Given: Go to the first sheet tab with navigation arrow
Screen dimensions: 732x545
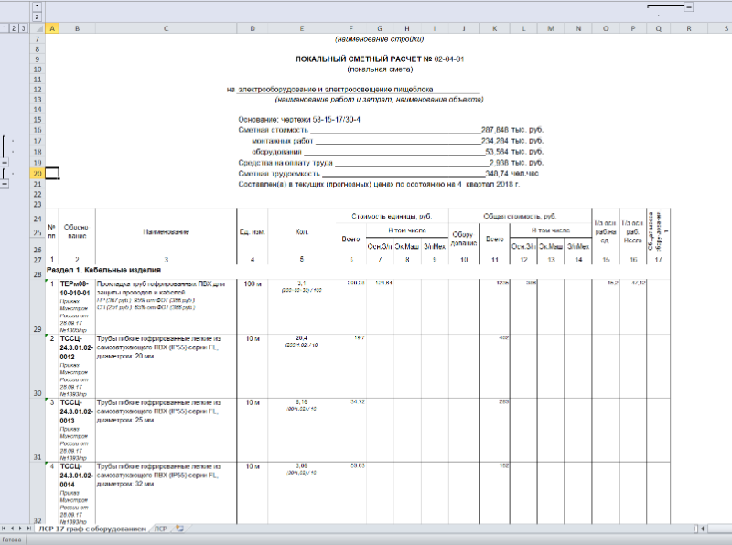Looking at the screenshot, I should [5, 529].
